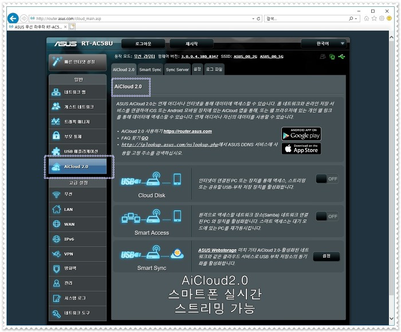Open browser favorites star icon
Viewport: 401px width, 332px height.
(x=374, y=18)
